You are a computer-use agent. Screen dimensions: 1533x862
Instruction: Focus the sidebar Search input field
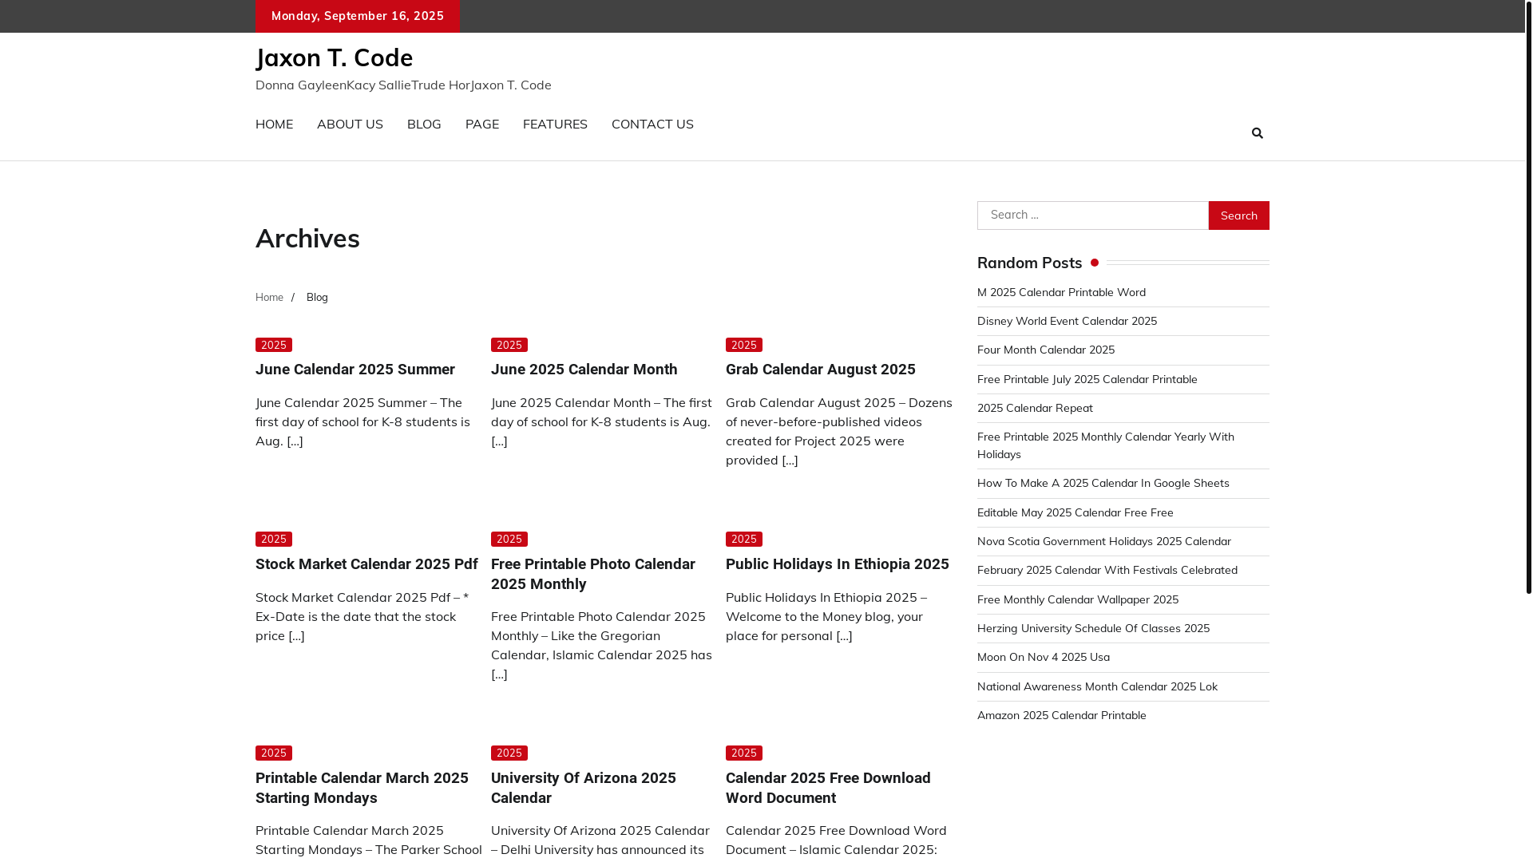coord(1092,215)
